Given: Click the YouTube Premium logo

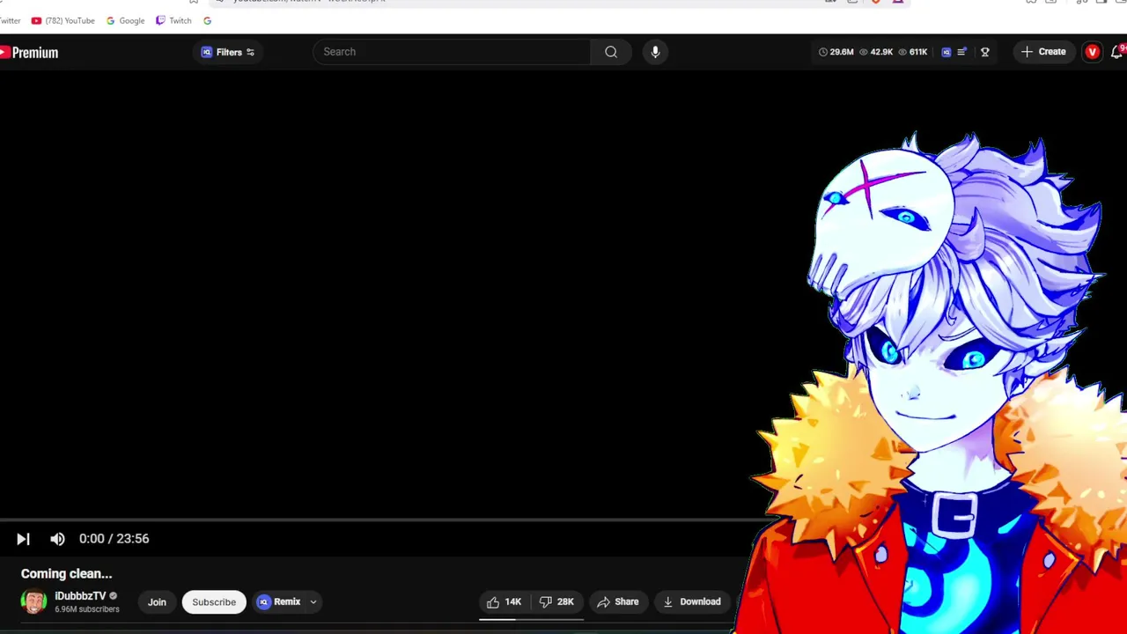Looking at the screenshot, I should (x=29, y=53).
